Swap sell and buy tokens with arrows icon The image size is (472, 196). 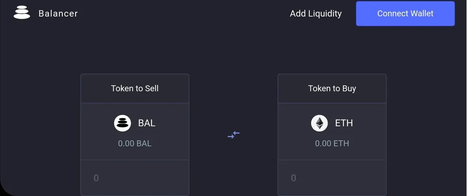tap(234, 135)
